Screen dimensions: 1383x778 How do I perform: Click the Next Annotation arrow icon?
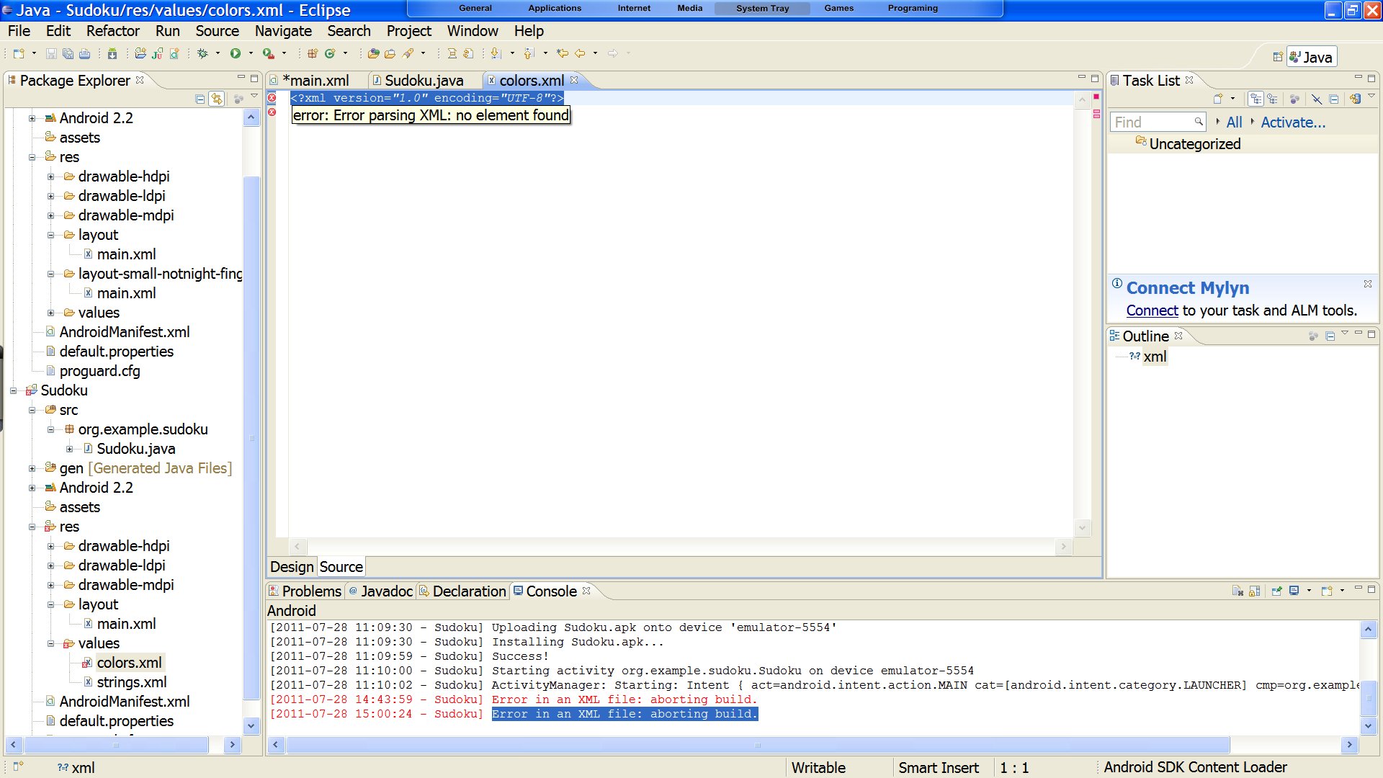coord(496,53)
